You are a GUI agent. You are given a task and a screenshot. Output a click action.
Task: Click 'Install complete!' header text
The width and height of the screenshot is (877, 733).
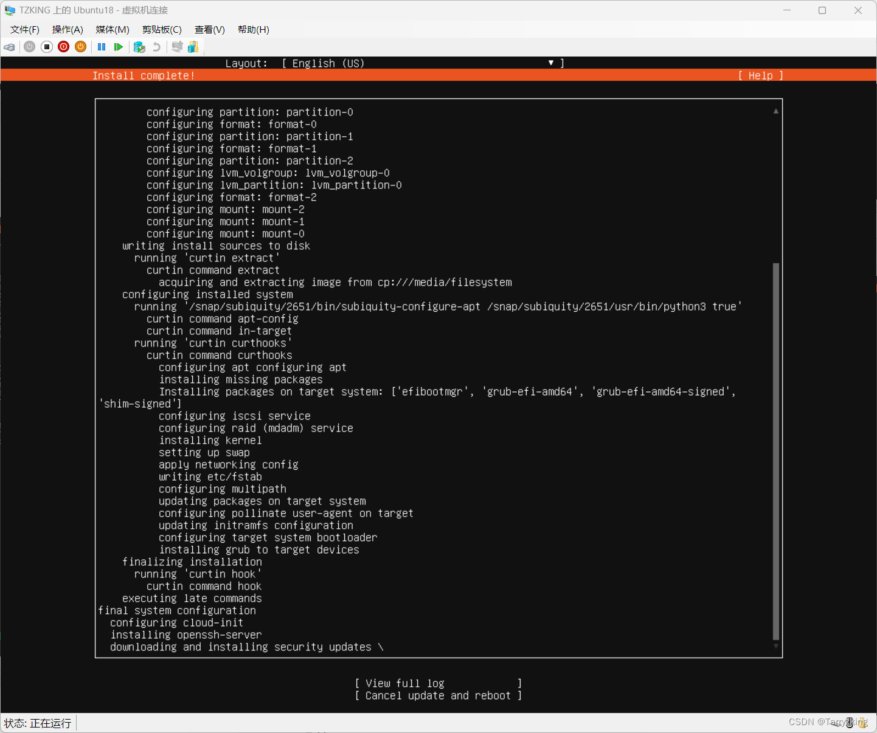(144, 75)
